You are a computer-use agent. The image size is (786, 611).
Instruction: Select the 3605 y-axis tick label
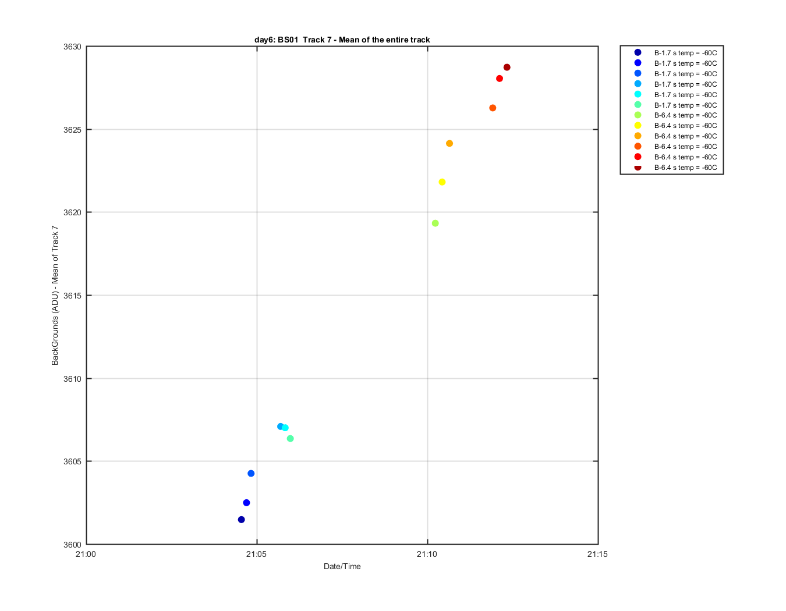coord(73,461)
